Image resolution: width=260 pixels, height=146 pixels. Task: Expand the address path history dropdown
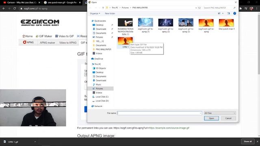tap(196, 8)
